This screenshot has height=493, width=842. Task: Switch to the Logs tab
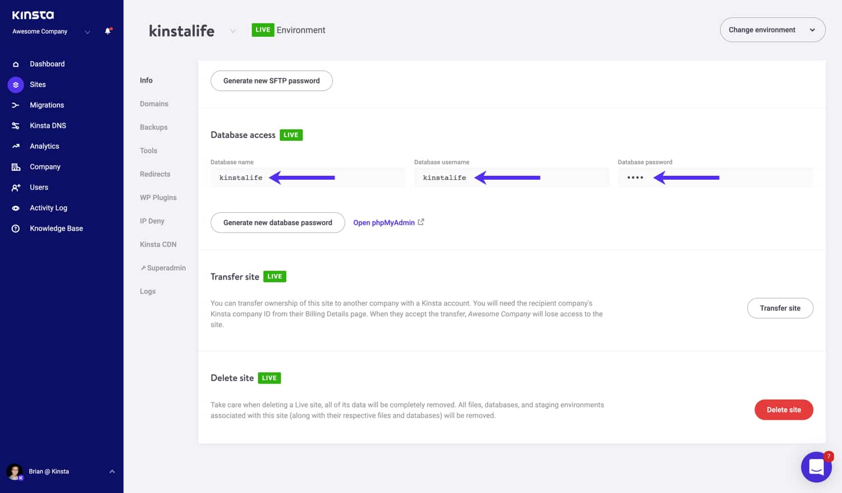tap(148, 291)
